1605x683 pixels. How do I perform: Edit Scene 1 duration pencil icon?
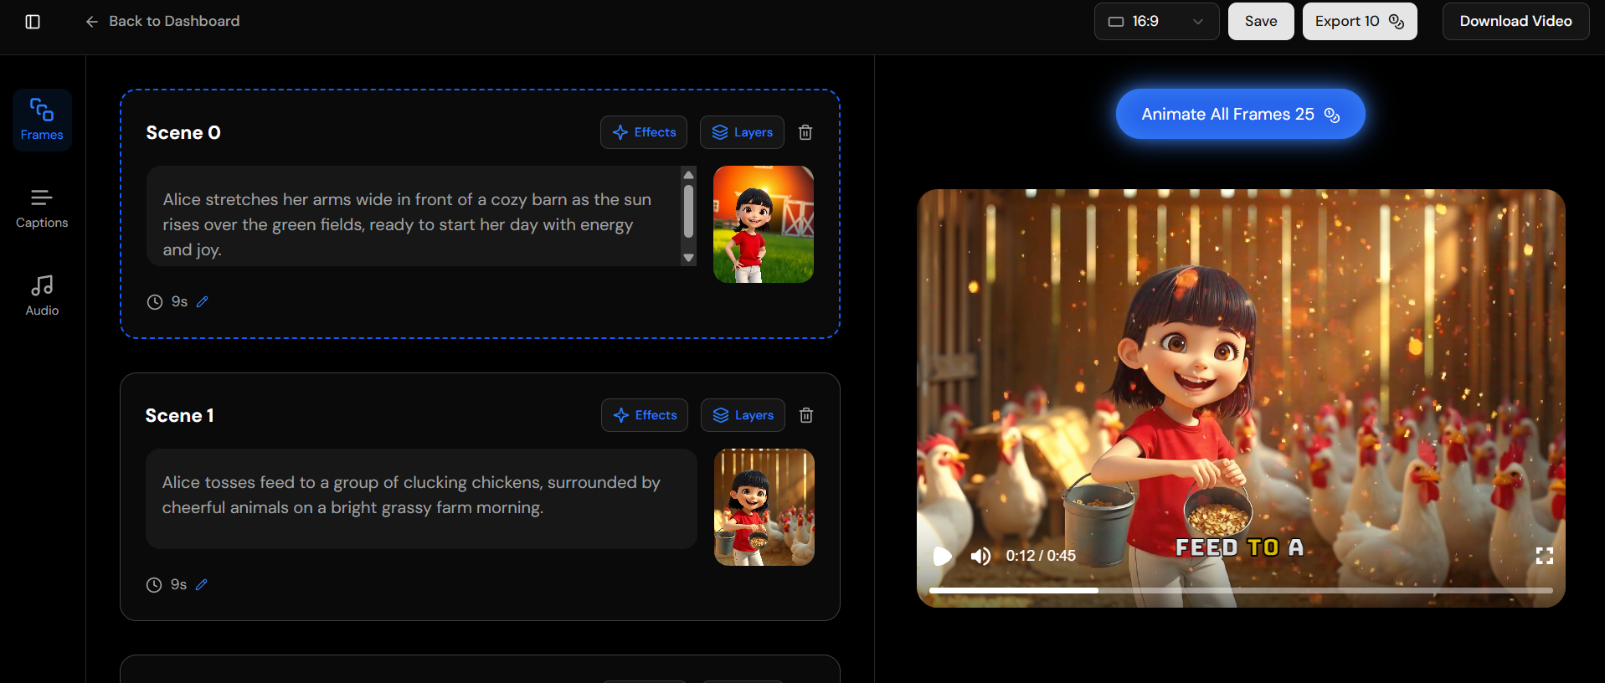pos(202,585)
